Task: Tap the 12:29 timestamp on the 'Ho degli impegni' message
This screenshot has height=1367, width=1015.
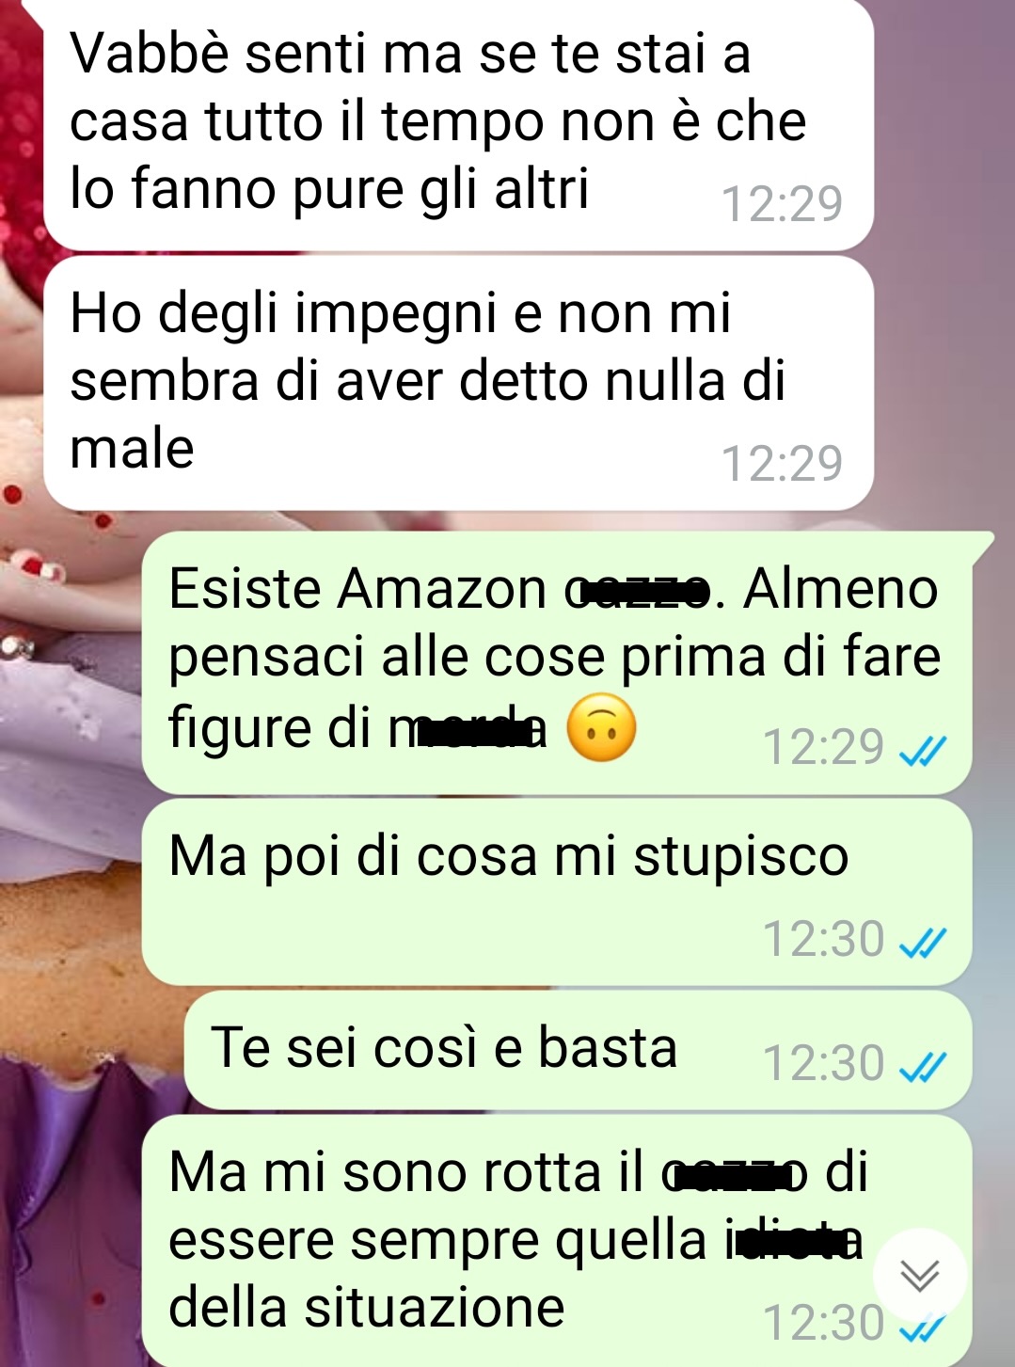Action: point(782,463)
